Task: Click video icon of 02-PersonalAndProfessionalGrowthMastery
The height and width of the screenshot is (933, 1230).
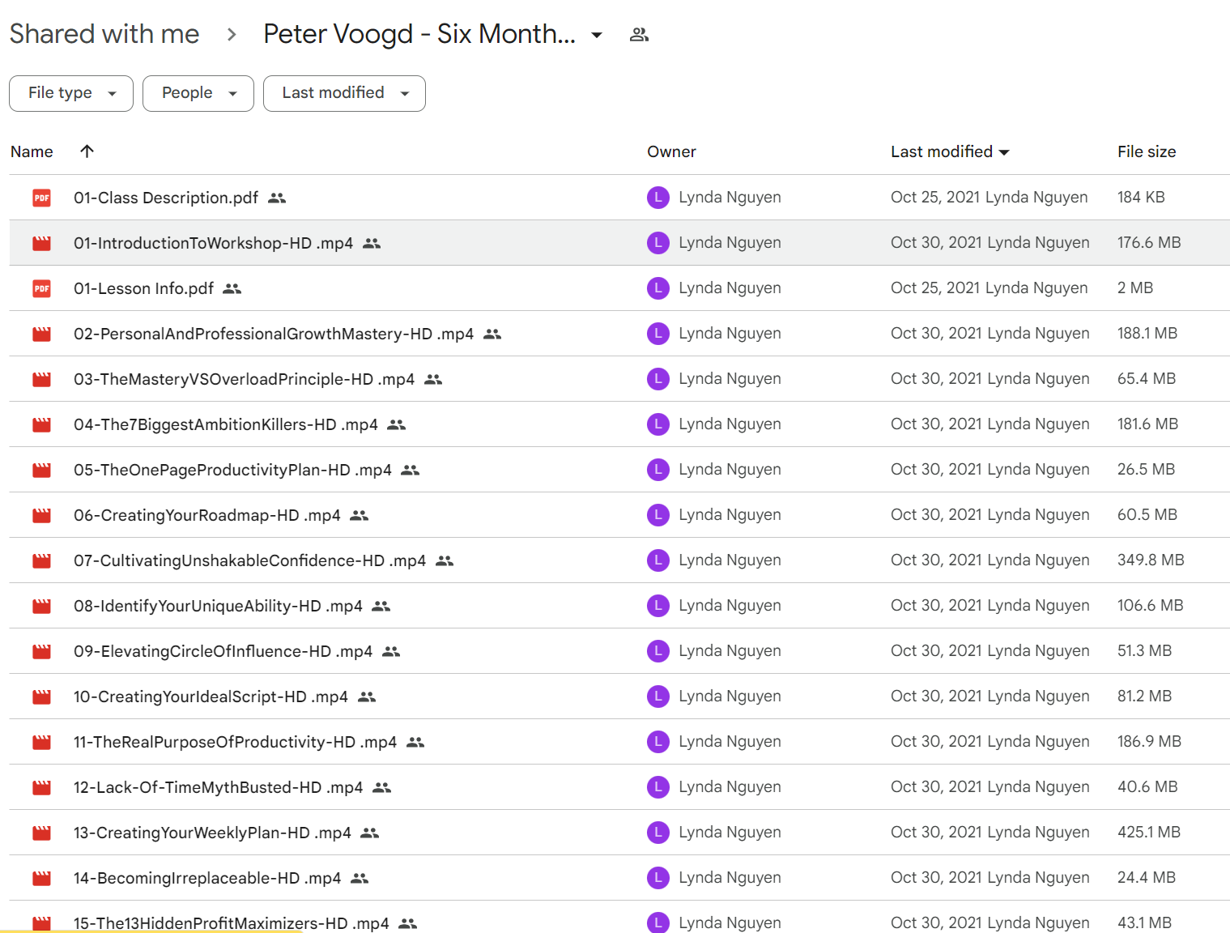Action: pos(41,334)
